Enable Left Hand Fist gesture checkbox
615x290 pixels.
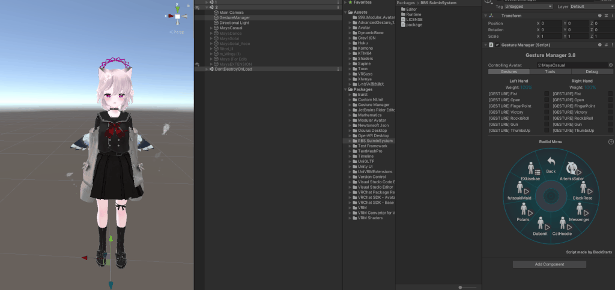[547, 94]
